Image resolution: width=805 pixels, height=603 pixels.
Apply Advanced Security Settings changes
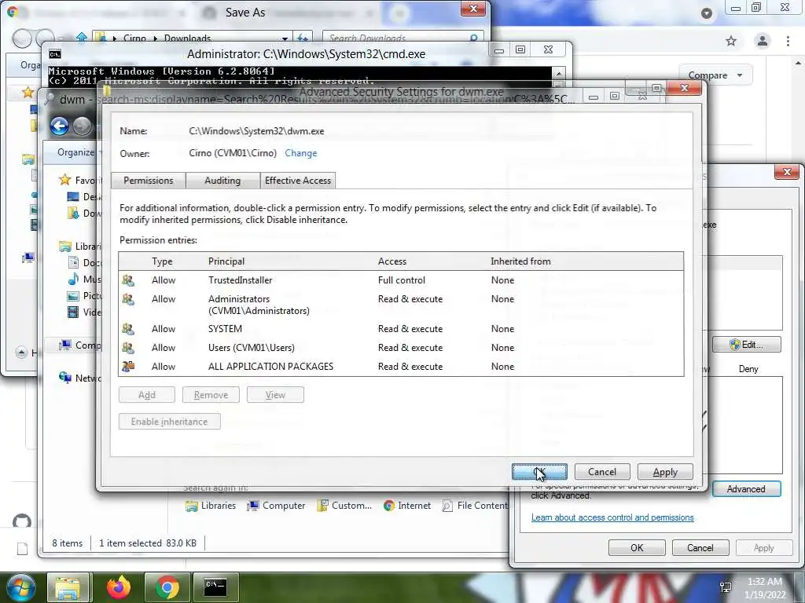point(665,472)
